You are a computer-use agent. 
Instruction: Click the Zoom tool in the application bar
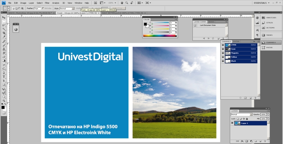click(x=127, y=3)
